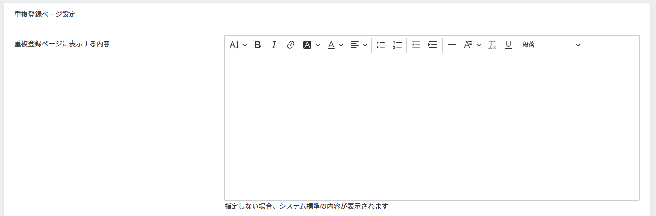Click the 重複登録ページ設定 section header
Viewport: 656px width, 216px height.
pos(45,14)
